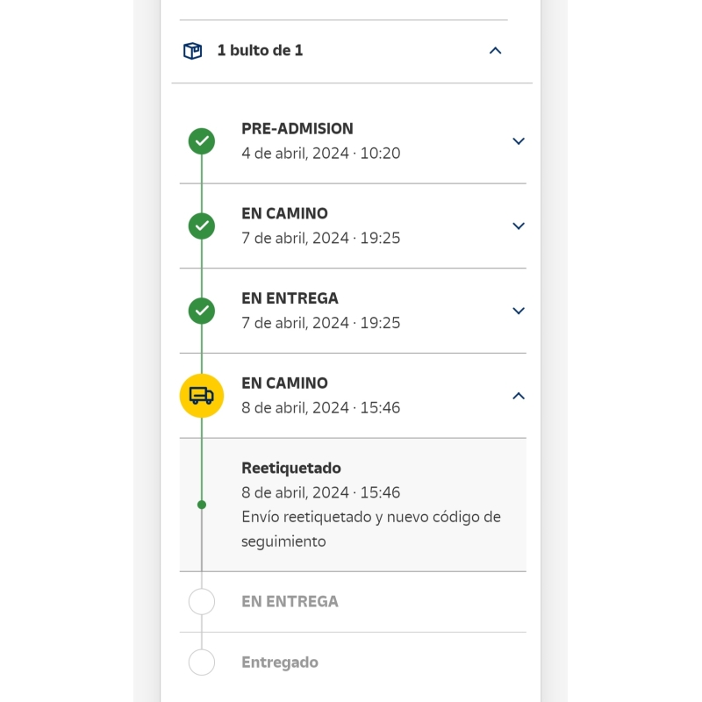Click the yellow delivery truck icon
Viewport: 702px width, 702px height.
[x=202, y=396]
